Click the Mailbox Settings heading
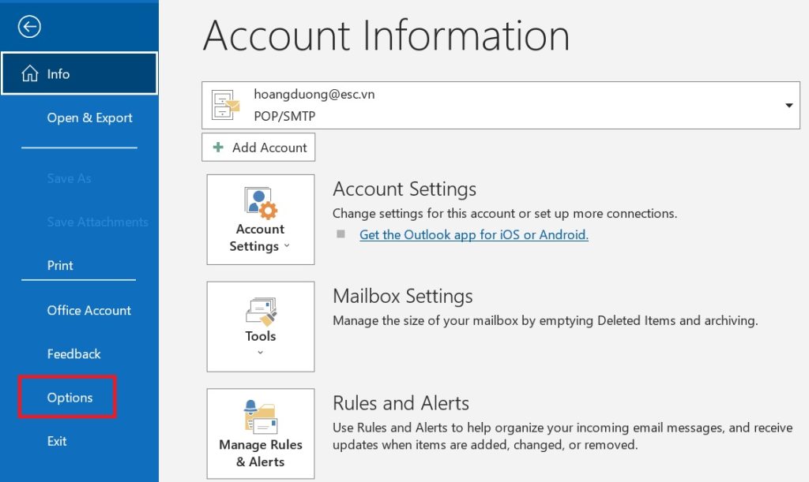This screenshot has height=482, width=809. click(x=403, y=296)
